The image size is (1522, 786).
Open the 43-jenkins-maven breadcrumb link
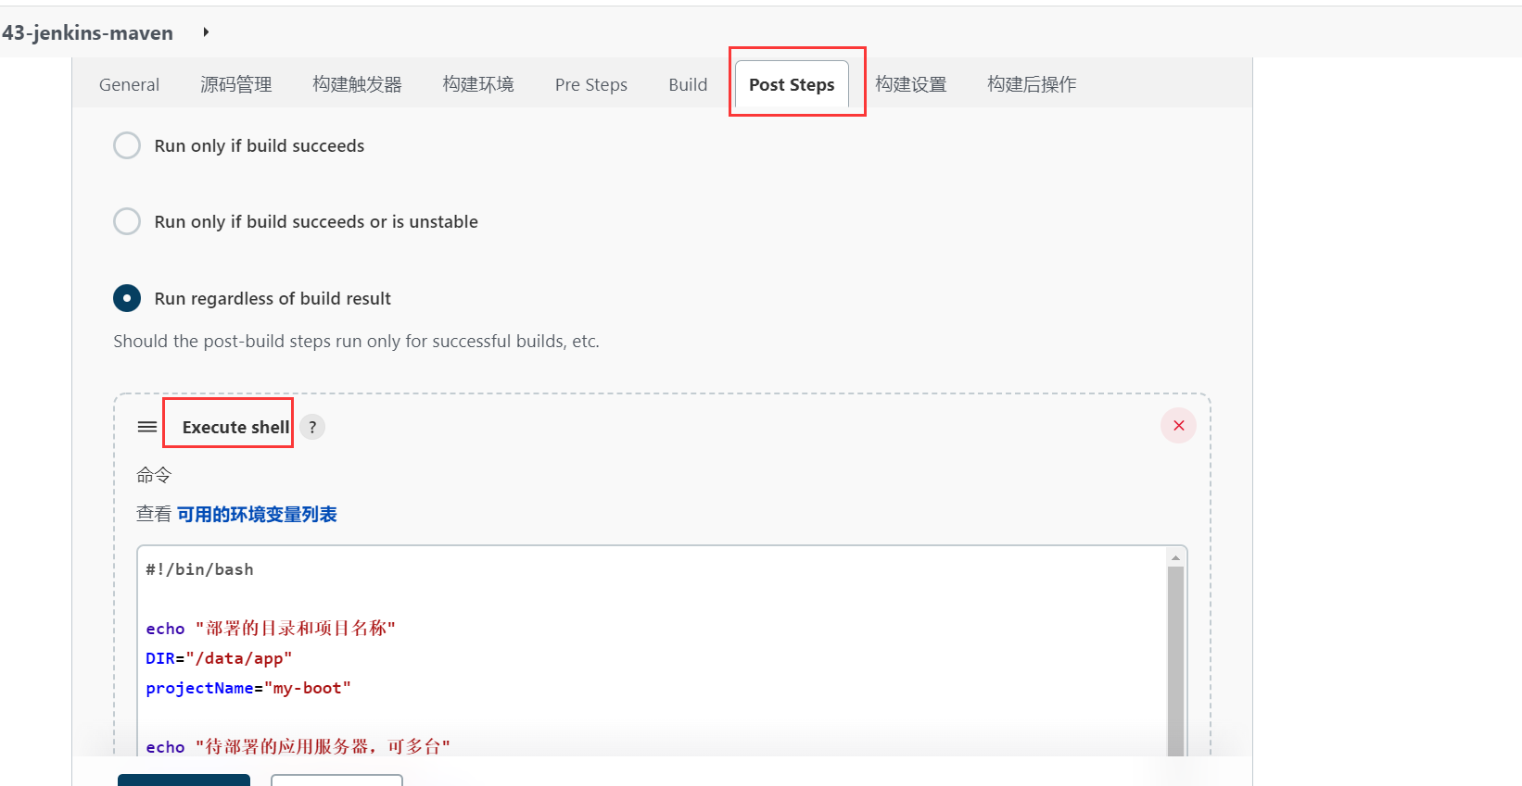point(87,32)
